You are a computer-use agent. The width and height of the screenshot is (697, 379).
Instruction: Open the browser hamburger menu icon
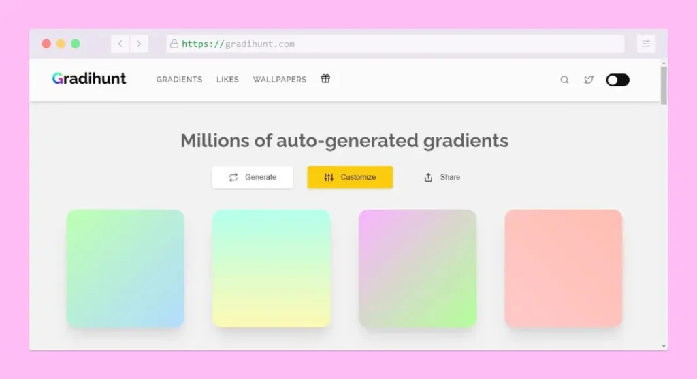646,44
